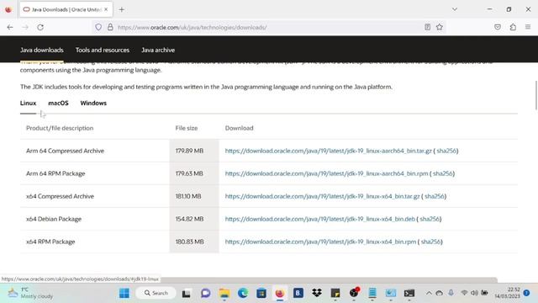
Task: Download the aarch64 tar.gz archive link
Action: point(329,151)
